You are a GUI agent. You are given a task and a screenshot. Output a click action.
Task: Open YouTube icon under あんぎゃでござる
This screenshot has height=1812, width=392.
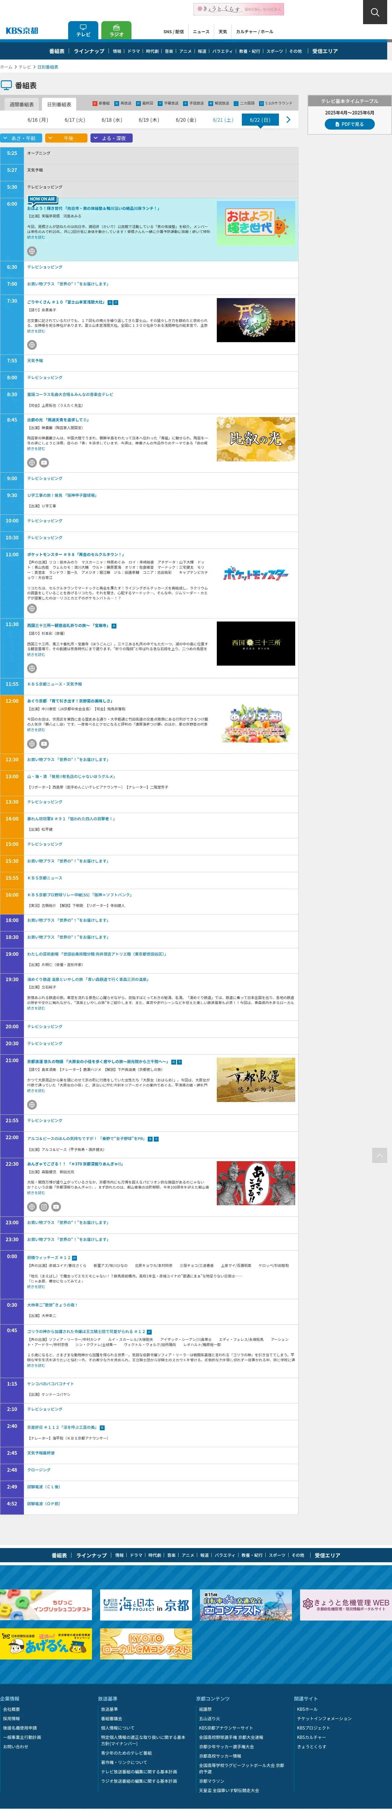(x=55, y=1206)
